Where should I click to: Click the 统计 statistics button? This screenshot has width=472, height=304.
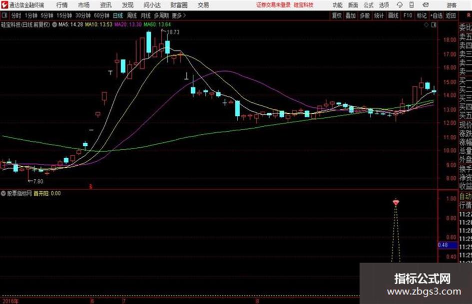tap(379, 15)
